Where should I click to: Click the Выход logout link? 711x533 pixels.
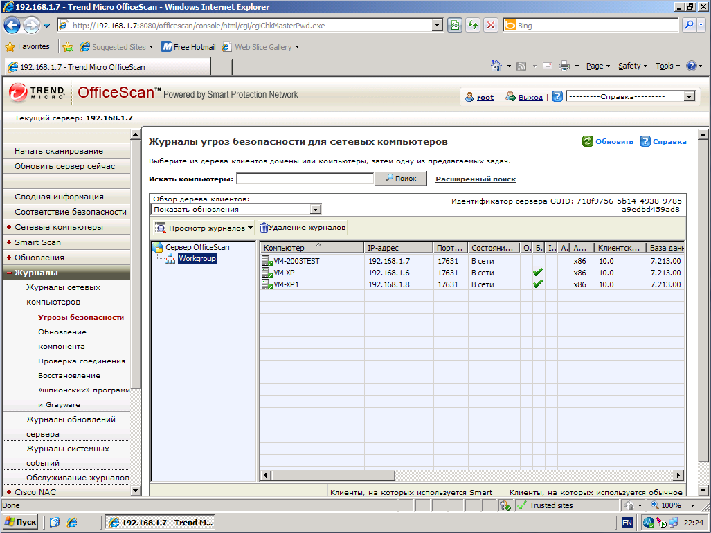pos(530,97)
